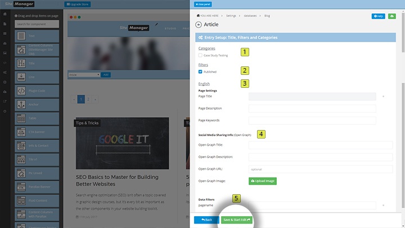Select the Content Columns (SiteManager Site Old) component
The width and height of the screenshot is (405, 228).
click(x=37, y=50)
